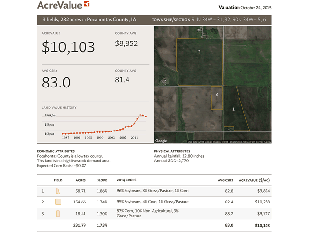This screenshot has height=232, width=309.
Task: Click 154.66 acres cell for field 2
Action: 80,202
